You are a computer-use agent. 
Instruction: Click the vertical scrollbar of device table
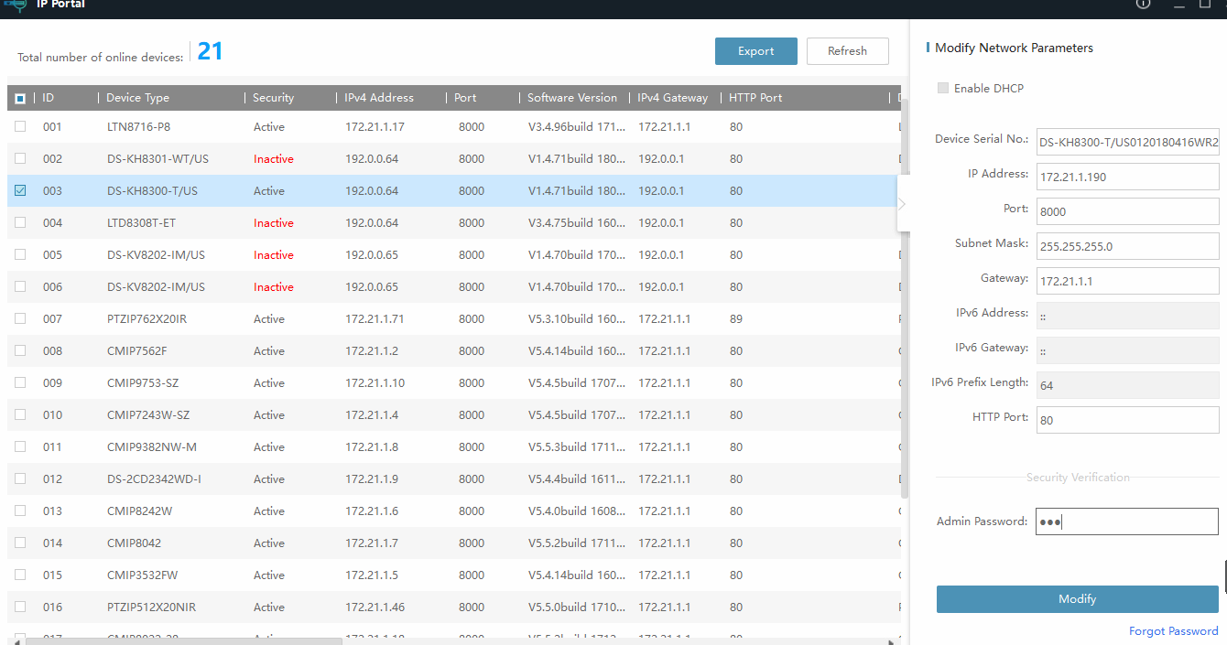click(905, 366)
